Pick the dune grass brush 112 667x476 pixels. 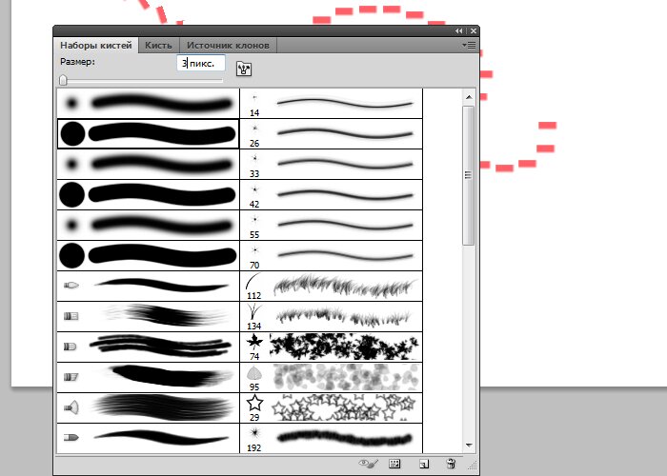click(x=332, y=286)
